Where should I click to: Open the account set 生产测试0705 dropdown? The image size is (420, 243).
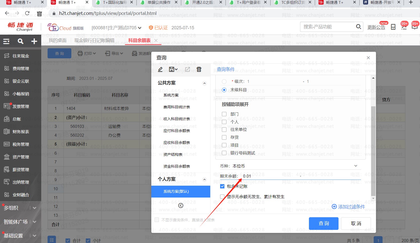click(x=140, y=28)
